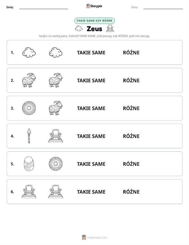The height and width of the screenshot is (245, 189).
Task: Click the second goat in row 2
Action: (56, 80)
